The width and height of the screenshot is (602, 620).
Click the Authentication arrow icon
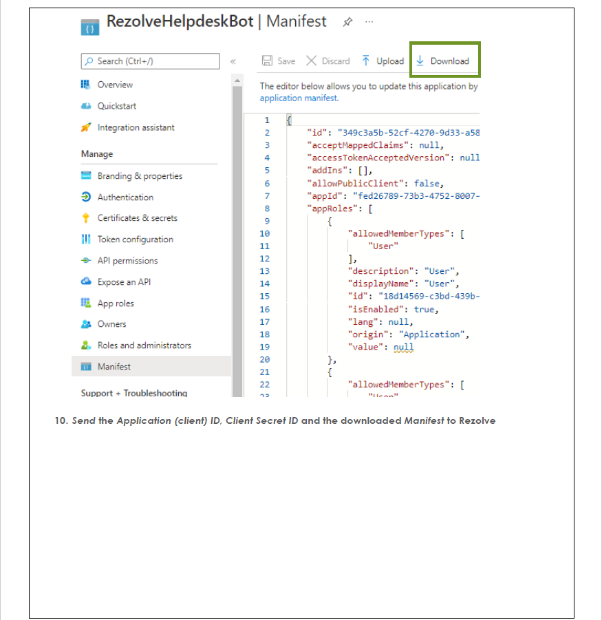(86, 197)
